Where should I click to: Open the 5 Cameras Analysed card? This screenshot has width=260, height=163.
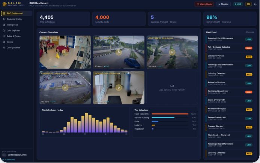174,19
